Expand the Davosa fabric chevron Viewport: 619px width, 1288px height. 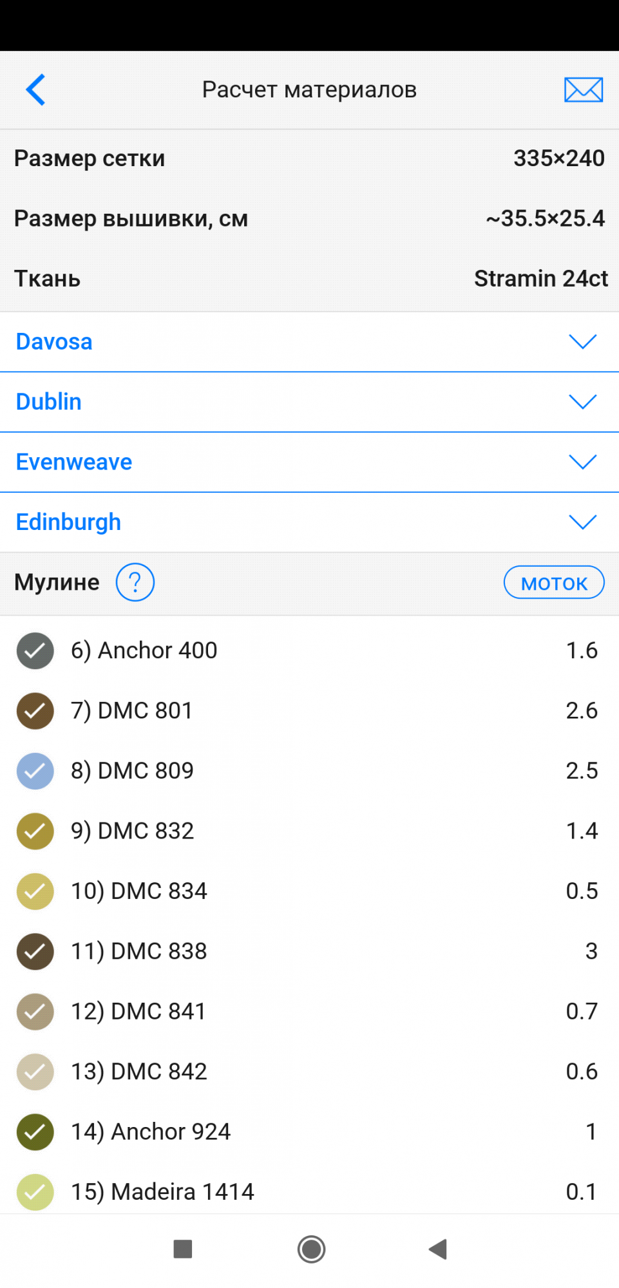pos(582,341)
